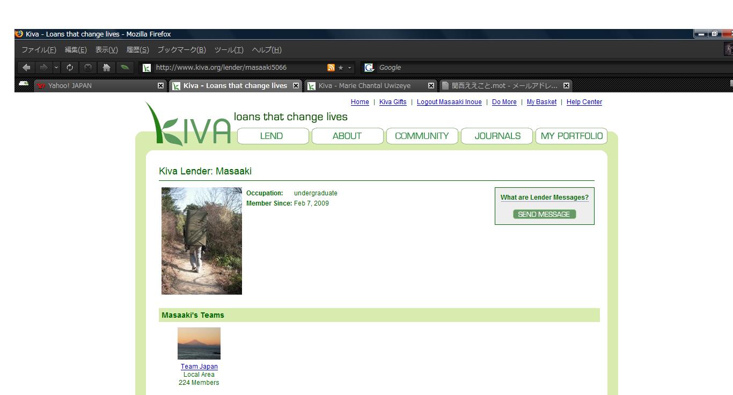Click the Kiva site favicon in address bar
The height and width of the screenshot is (395, 733).
coord(146,68)
